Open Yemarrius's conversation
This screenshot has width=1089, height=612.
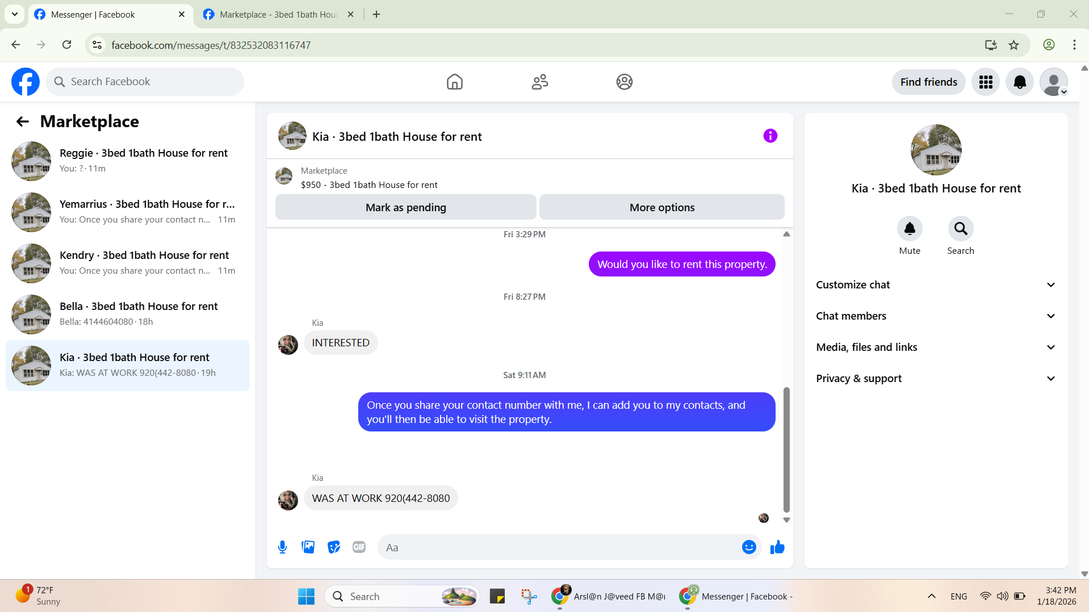[x=128, y=212]
